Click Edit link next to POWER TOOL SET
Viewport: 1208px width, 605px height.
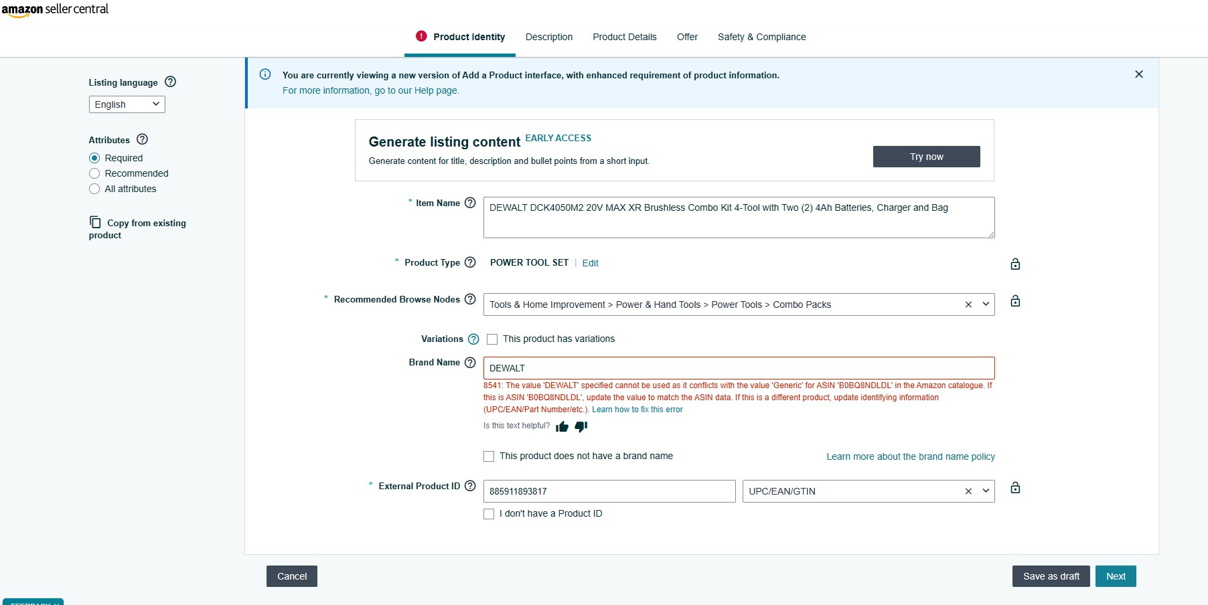coord(590,263)
